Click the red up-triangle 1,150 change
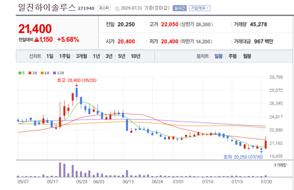 click(44, 39)
